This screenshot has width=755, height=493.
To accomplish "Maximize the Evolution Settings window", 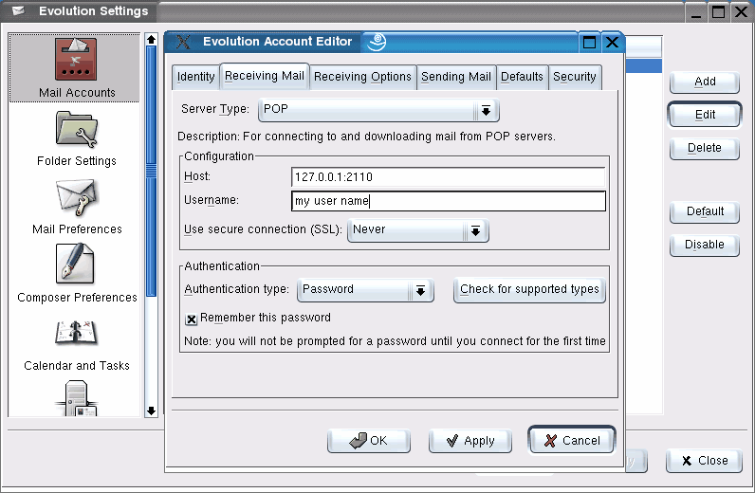I will pyautogui.click(x=718, y=12).
